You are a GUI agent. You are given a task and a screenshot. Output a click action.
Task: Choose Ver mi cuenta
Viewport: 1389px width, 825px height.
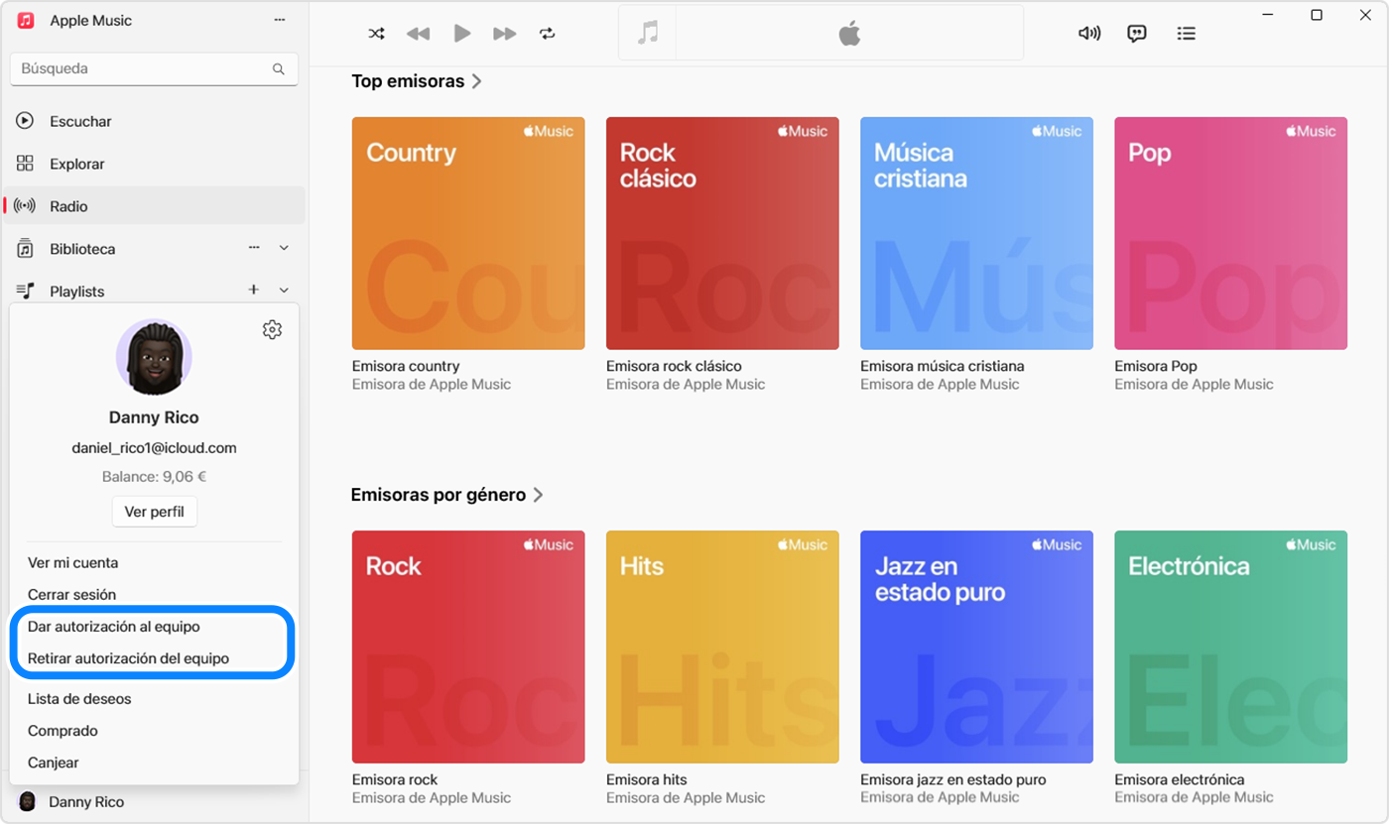click(x=73, y=562)
